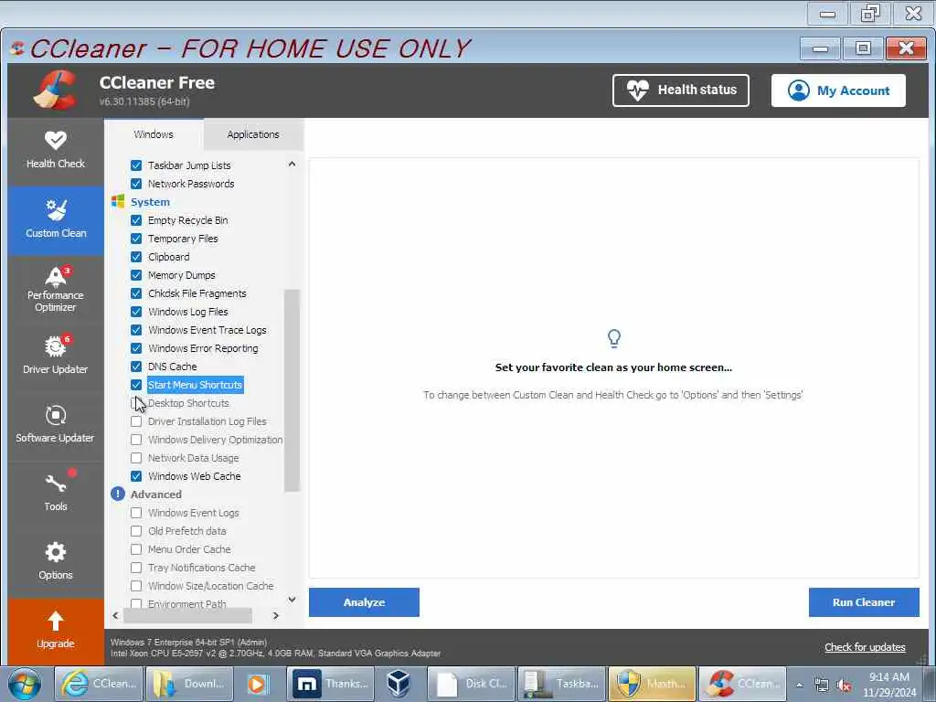Screen dimensions: 936x702
Task: Uncheck Windows Web Cache
Action: pyautogui.click(x=136, y=476)
